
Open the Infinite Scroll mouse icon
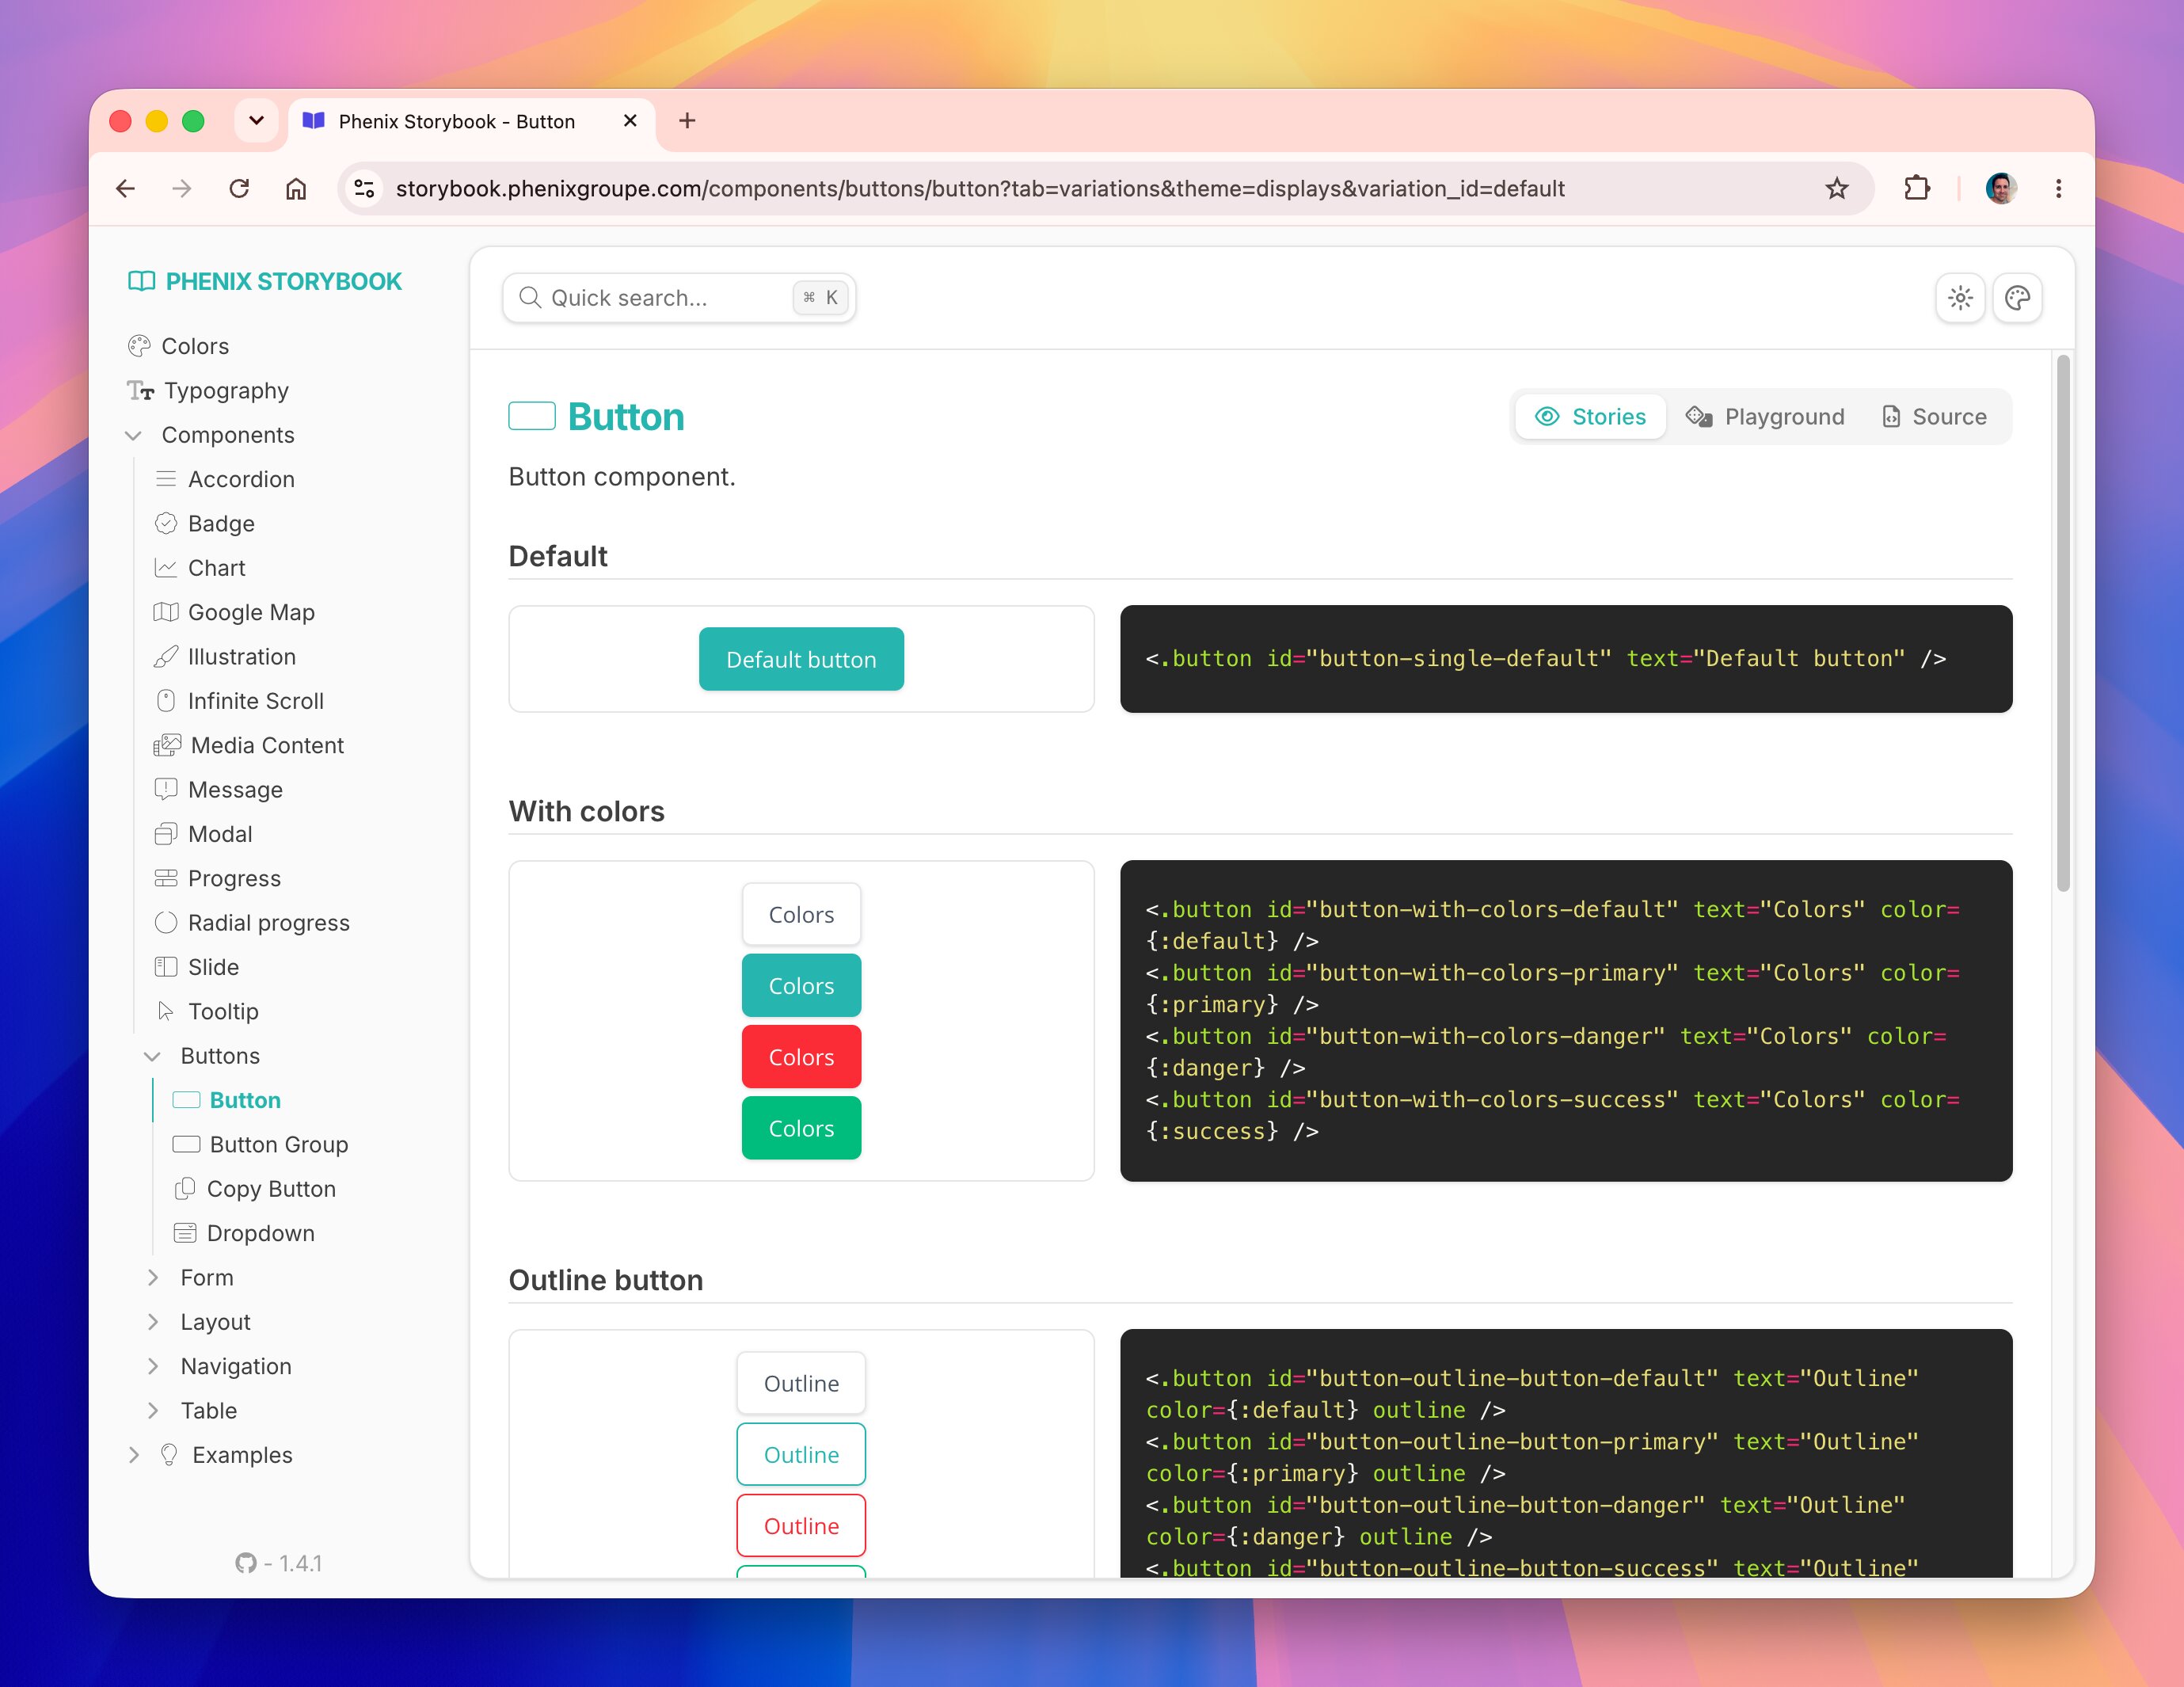(x=166, y=701)
